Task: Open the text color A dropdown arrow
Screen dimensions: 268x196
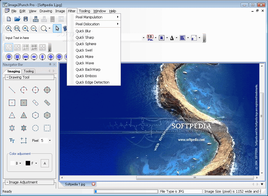Action: point(176,38)
